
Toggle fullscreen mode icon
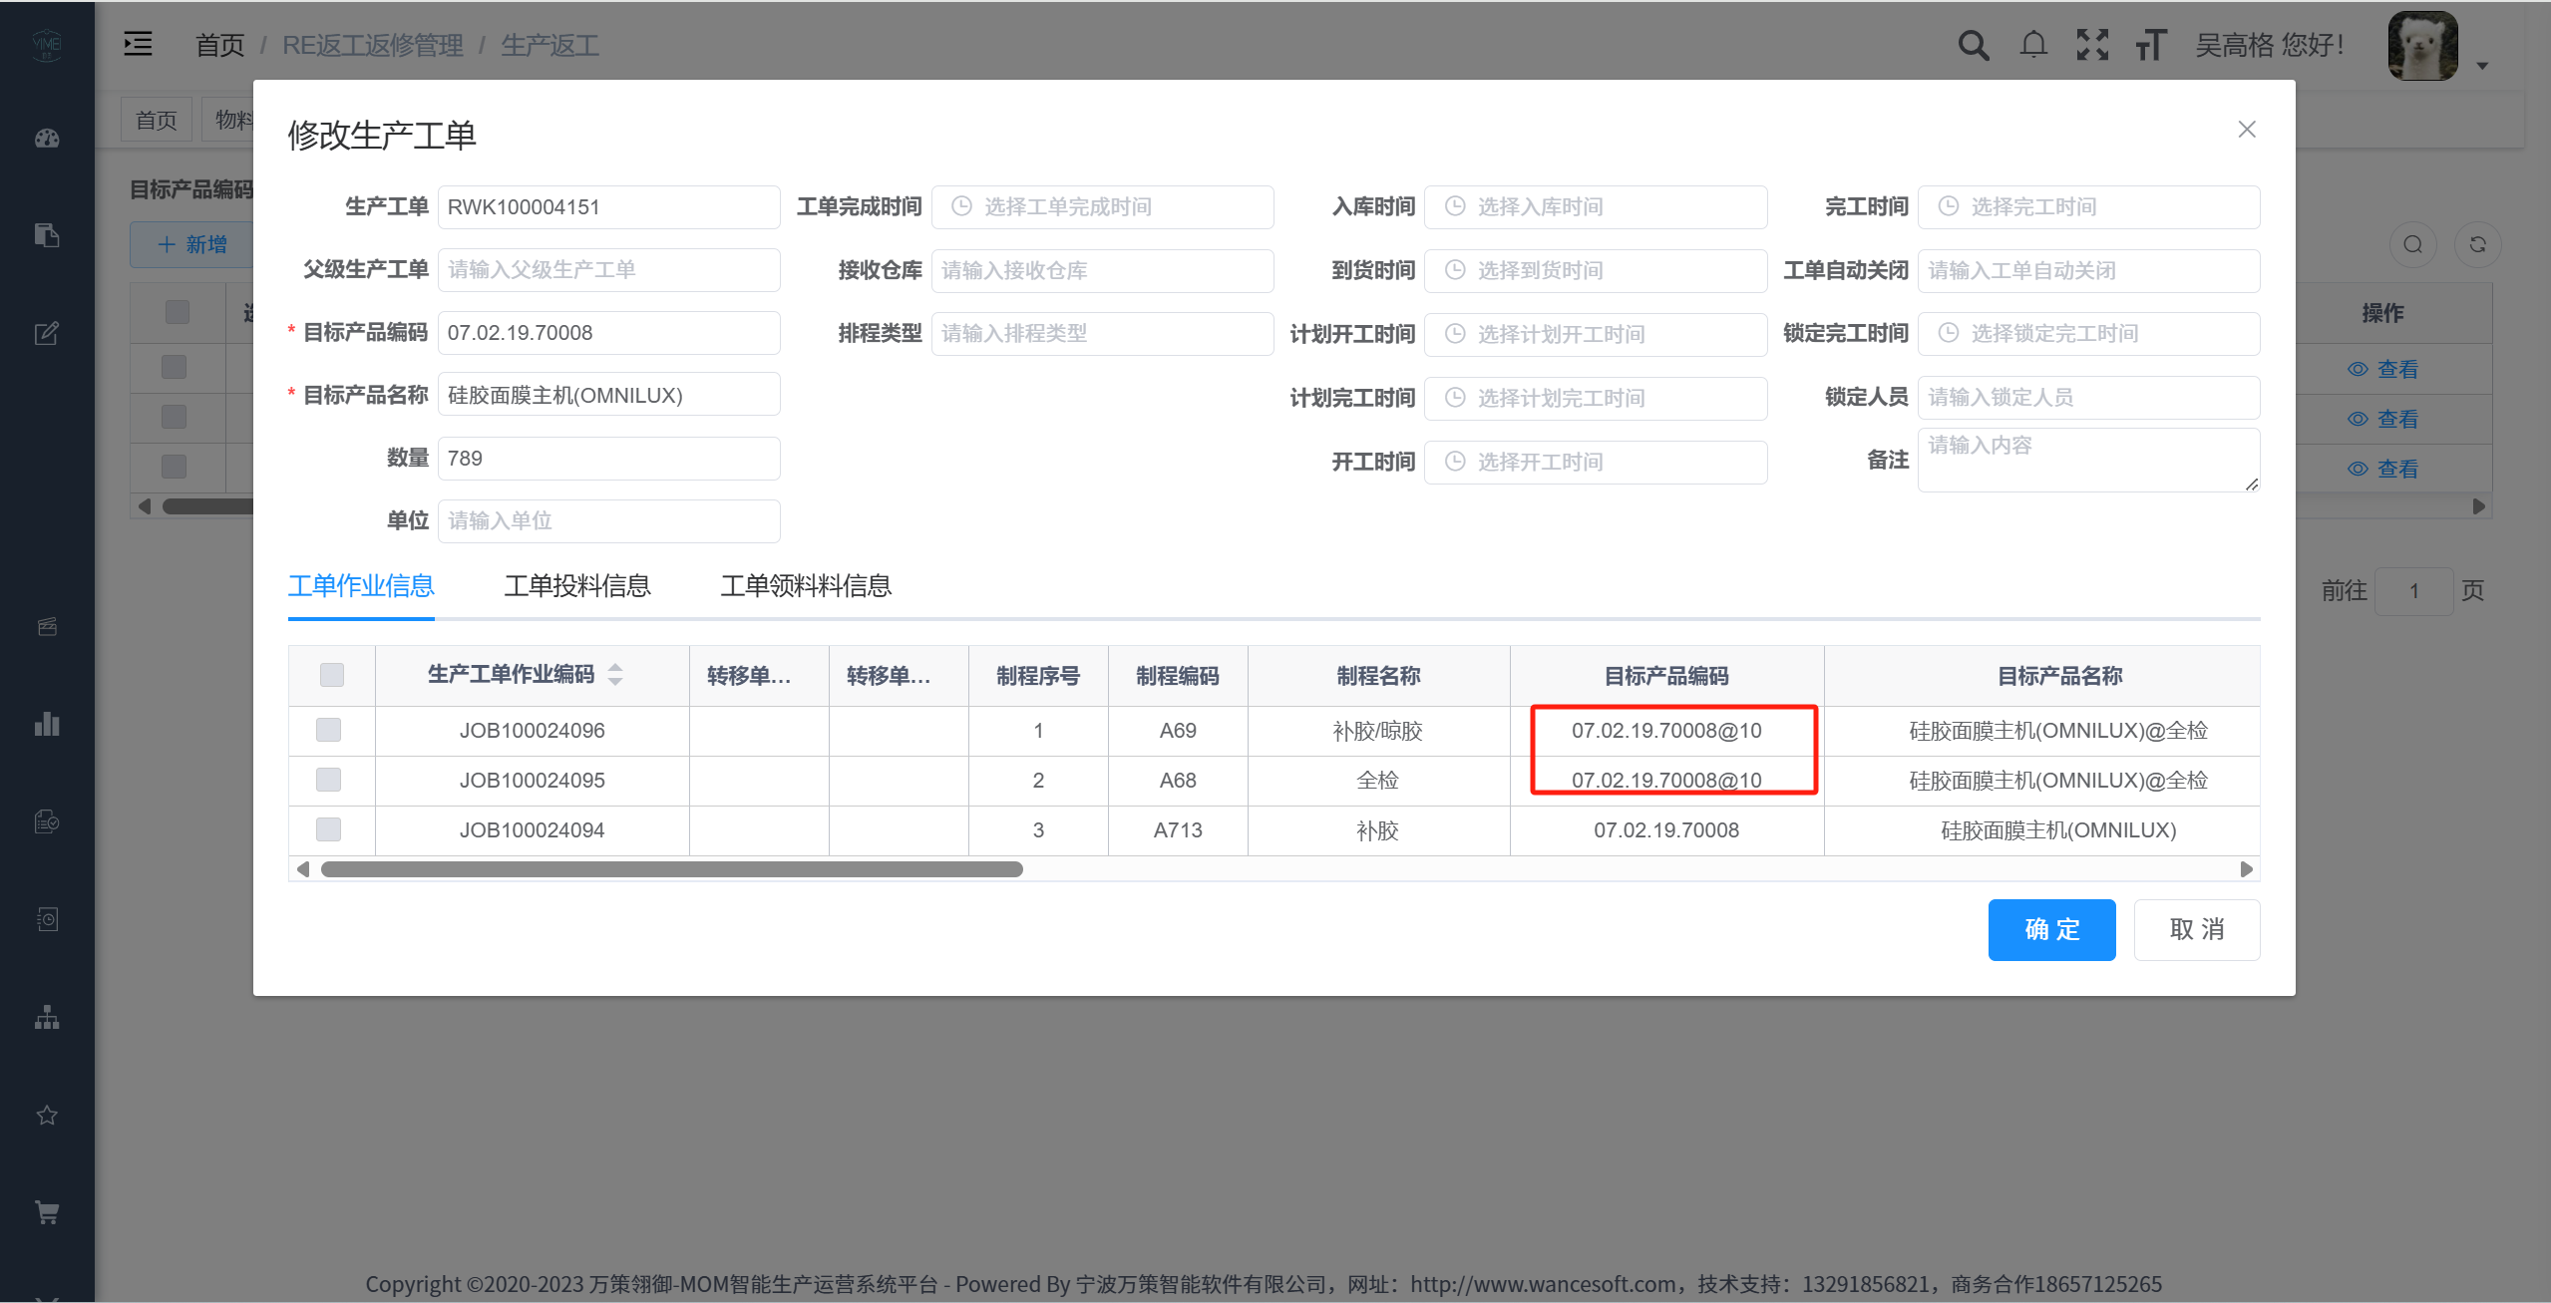pyautogui.click(x=2092, y=45)
